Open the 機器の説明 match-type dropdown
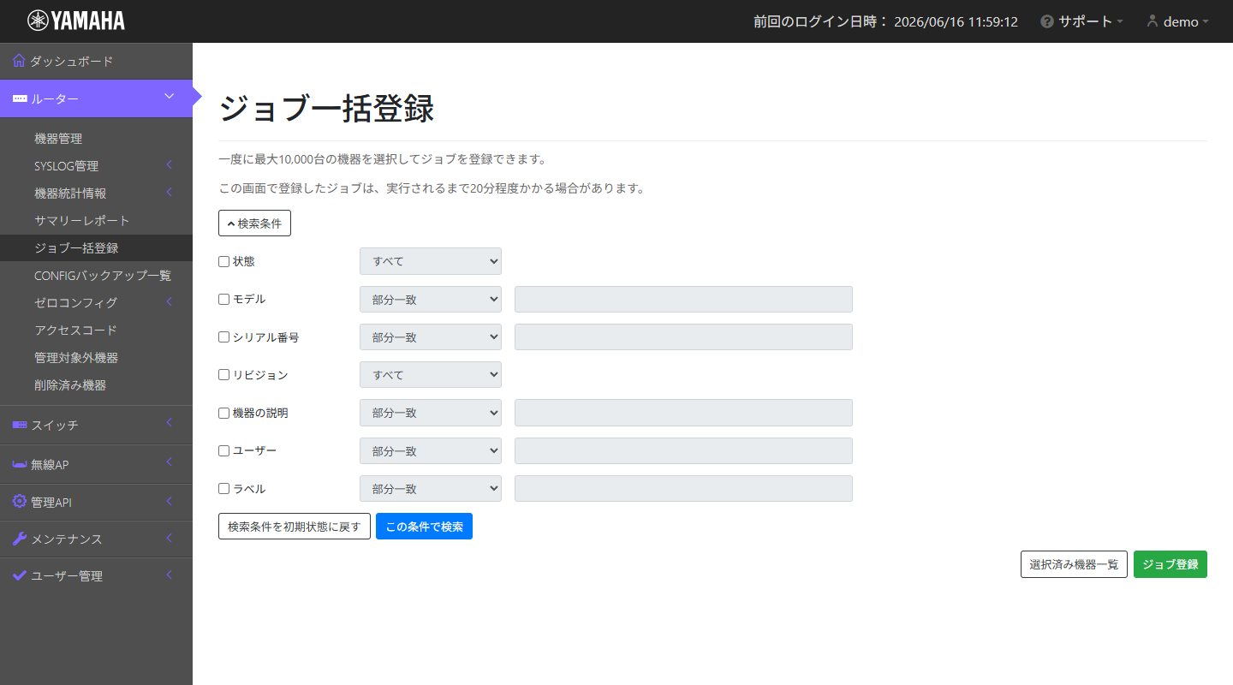Viewport: 1233px width, 685px height. 431,413
